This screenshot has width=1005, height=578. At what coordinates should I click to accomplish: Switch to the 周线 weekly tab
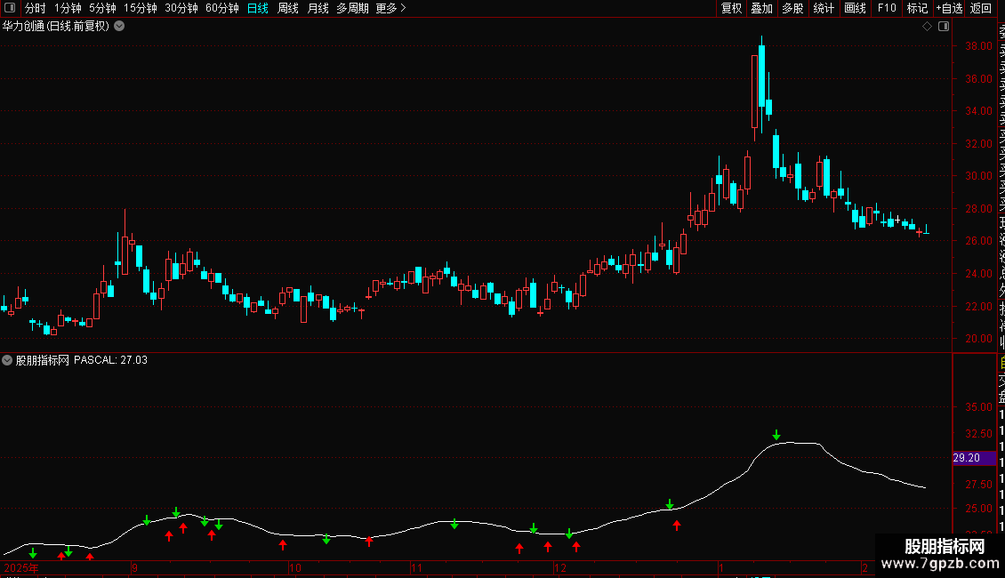pyautogui.click(x=288, y=8)
